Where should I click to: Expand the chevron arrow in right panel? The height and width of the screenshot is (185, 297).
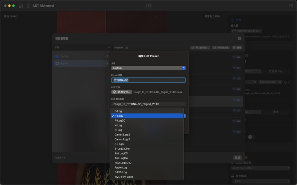click(x=290, y=120)
